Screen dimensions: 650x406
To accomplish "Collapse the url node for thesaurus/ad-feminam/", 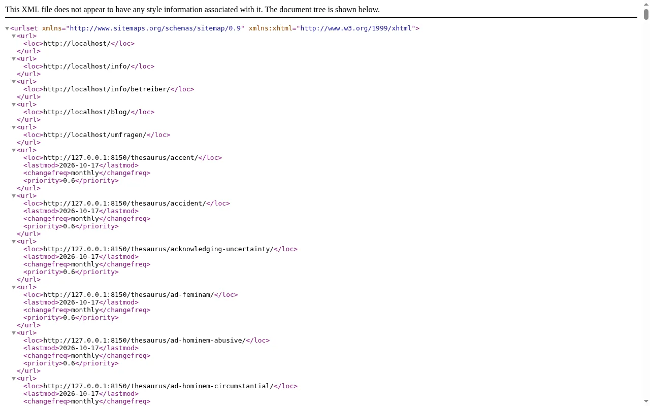I will (x=14, y=287).
